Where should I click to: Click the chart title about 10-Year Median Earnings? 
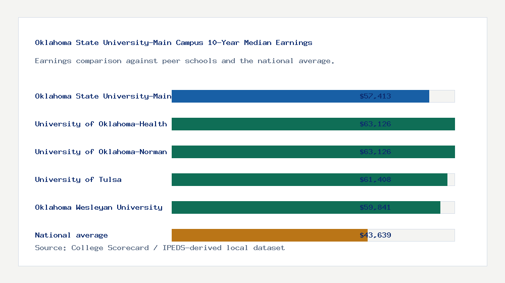click(x=174, y=42)
